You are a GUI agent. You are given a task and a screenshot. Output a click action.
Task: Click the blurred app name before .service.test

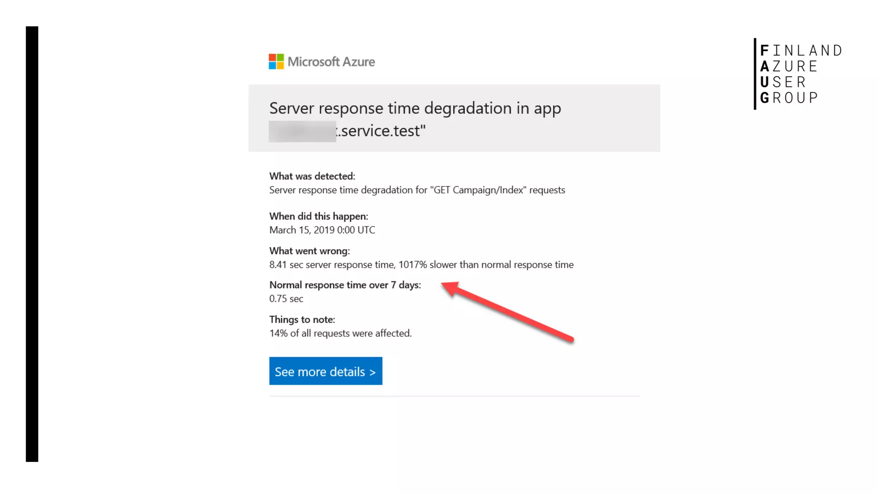pyautogui.click(x=302, y=131)
